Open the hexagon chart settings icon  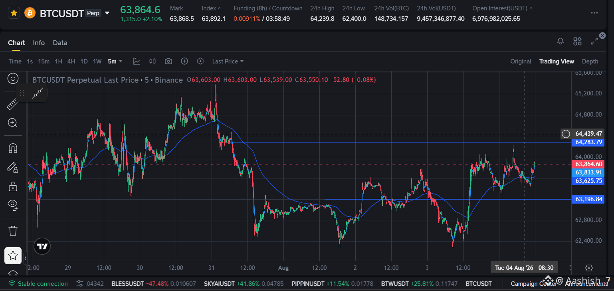click(x=200, y=61)
